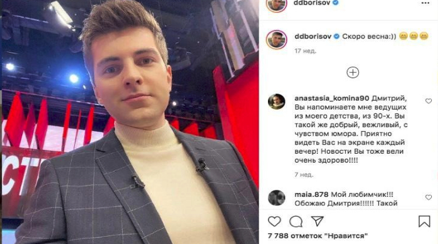Open the comment bubble icon

(x=296, y=222)
